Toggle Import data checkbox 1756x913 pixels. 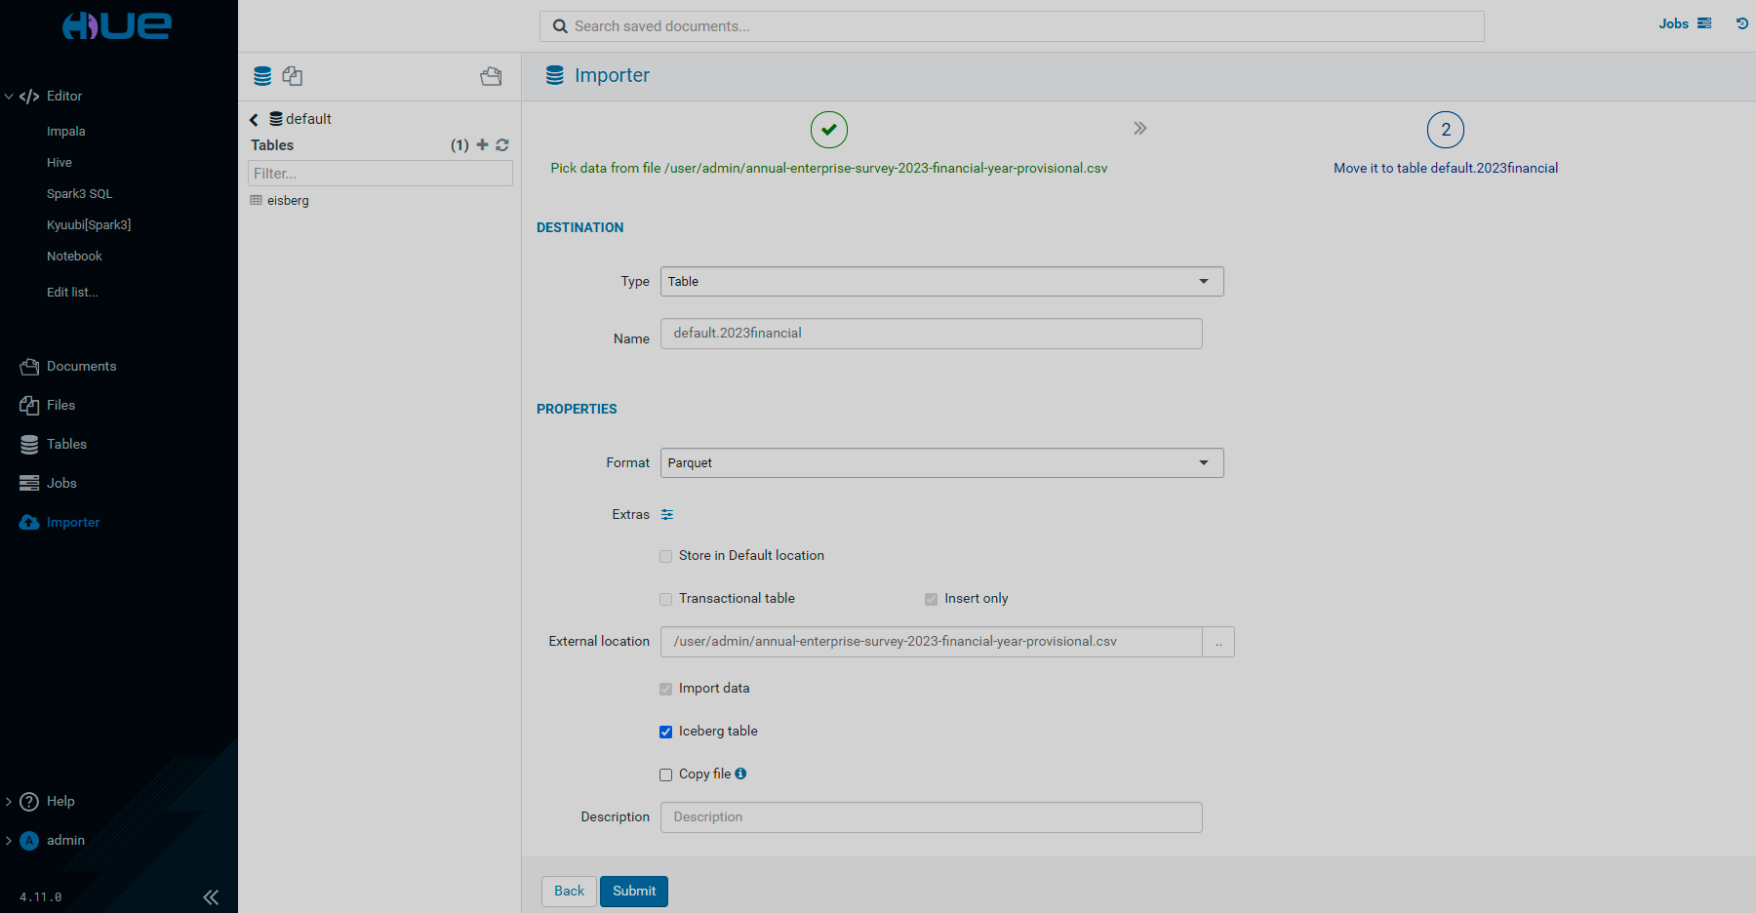[666, 689]
